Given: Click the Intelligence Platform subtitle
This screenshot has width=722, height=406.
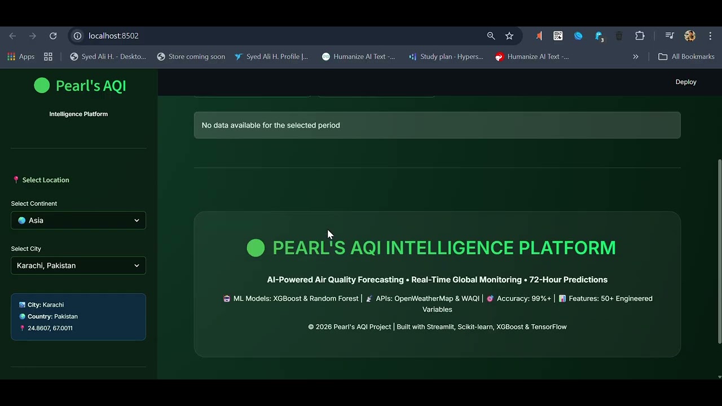Looking at the screenshot, I should (78, 114).
